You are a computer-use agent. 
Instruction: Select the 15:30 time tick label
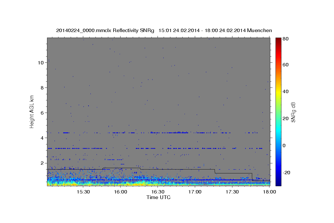[83, 192]
